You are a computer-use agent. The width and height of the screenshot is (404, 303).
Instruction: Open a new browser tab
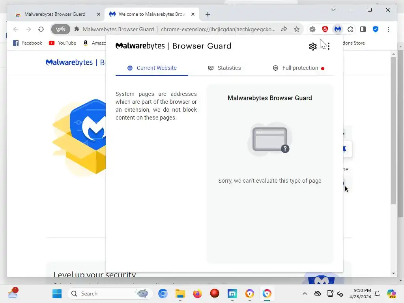pyautogui.click(x=208, y=14)
